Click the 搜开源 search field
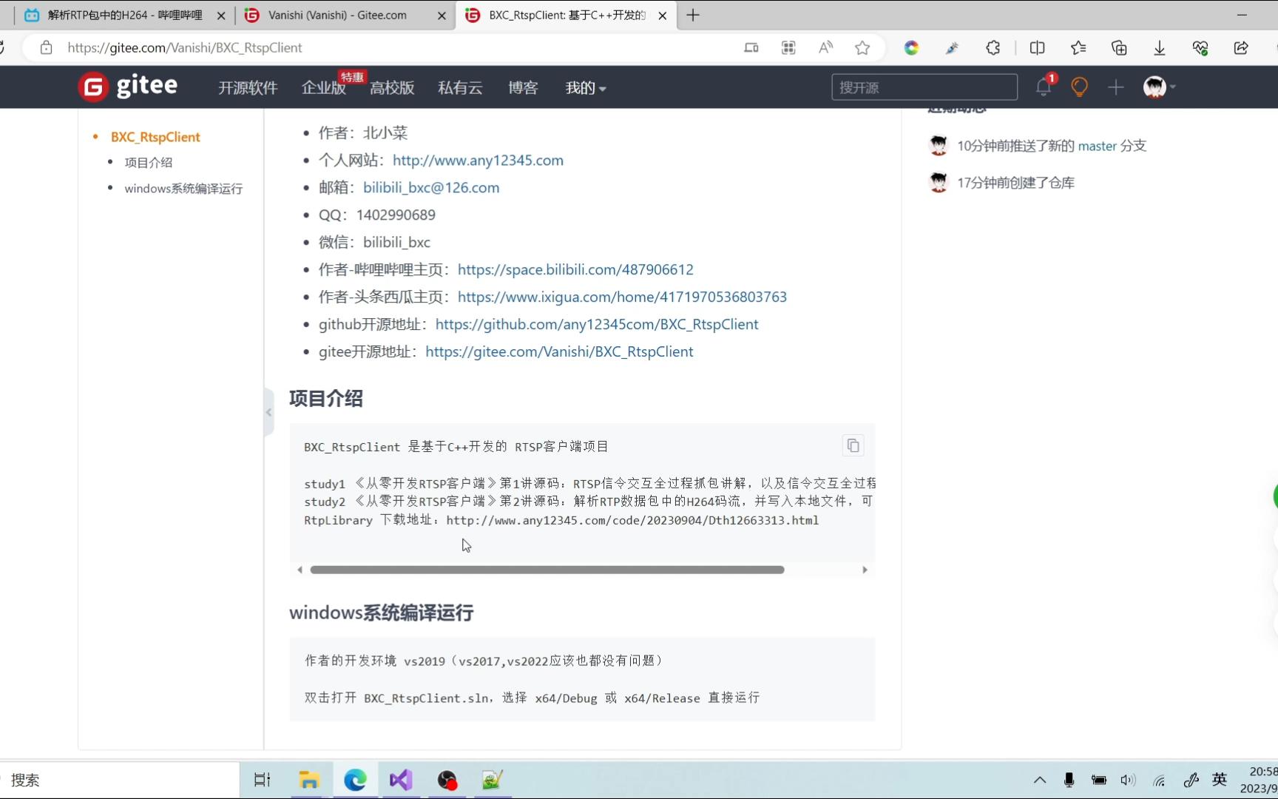 click(x=924, y=87)
